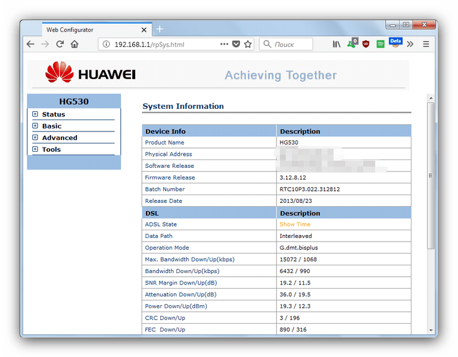Click the System Information heading
This screenshot has width=458, height=357.
point(183,107)
